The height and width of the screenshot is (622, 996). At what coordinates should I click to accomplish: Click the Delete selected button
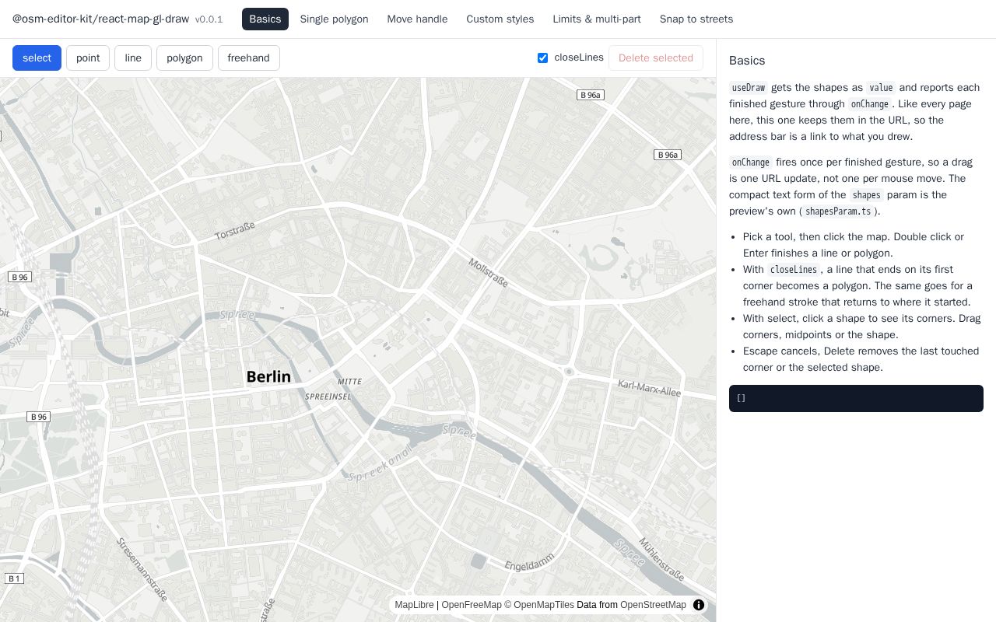coord(656,58)
